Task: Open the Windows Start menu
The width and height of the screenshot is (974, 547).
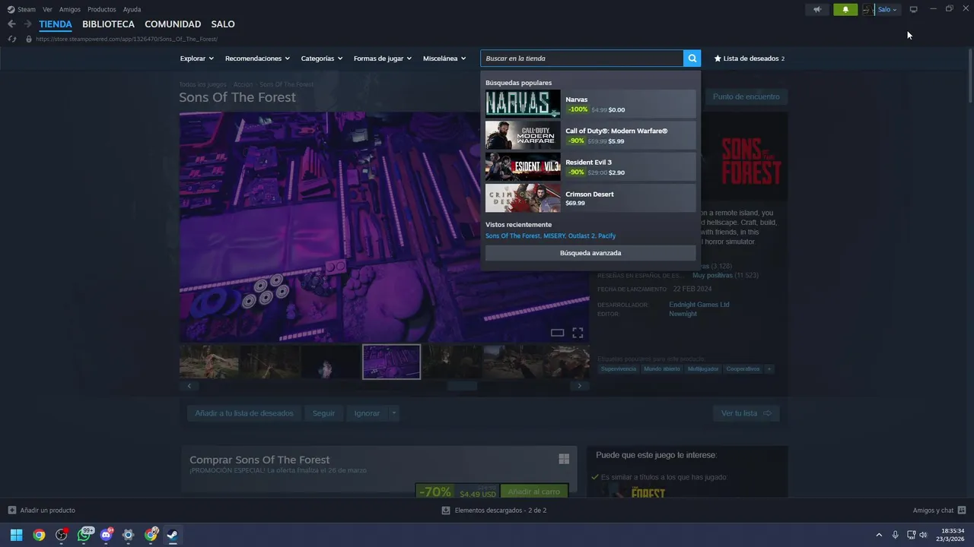Action: (16, 535)
